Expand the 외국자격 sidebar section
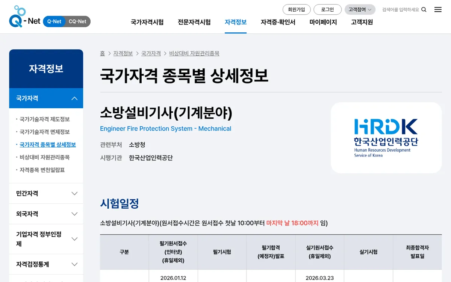Image resolution: width=451 pixels, height=282 pixels. click(x=46, y=214)
